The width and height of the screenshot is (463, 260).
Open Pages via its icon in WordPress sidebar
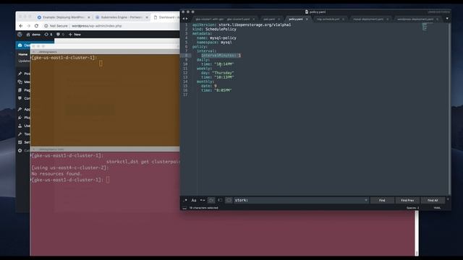point(20,90)
